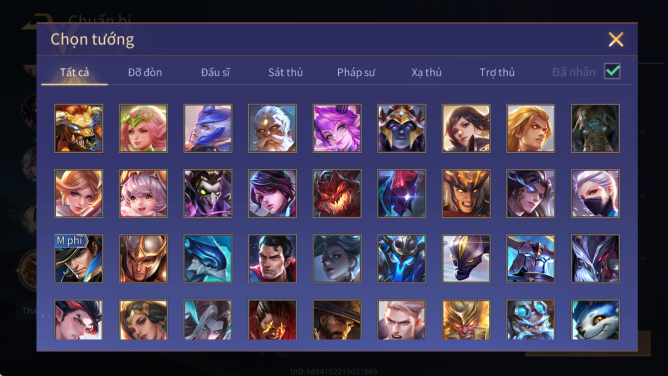Close the 'Chọn tướng' dialog
This screenshot has height=376, width=668.
(616, 39)
